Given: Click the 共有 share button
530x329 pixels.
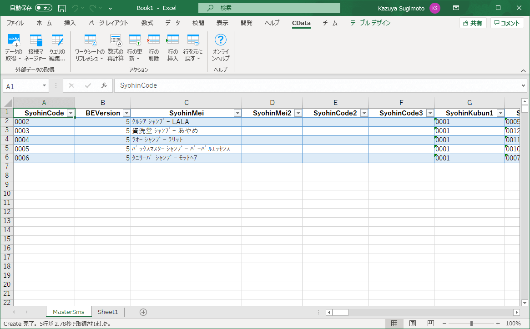Looking at the screenshot, I should 473,23.
